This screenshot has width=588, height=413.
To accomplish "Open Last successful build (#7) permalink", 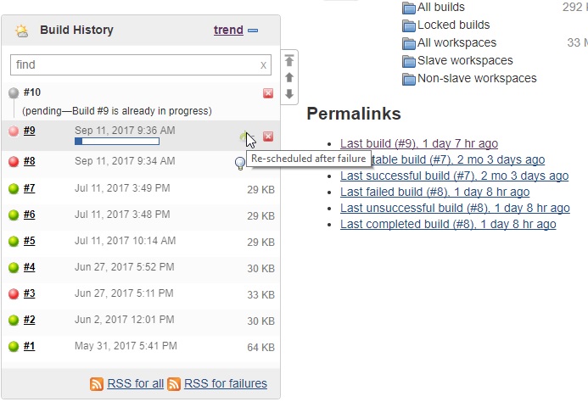I will [454, 176].
